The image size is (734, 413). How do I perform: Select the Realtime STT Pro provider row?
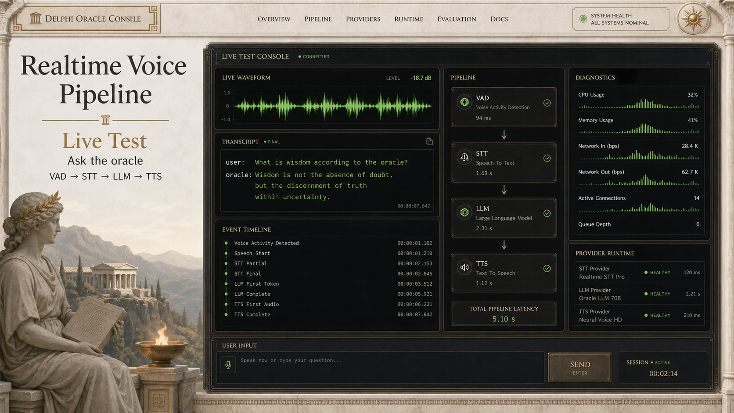(639, 273)
